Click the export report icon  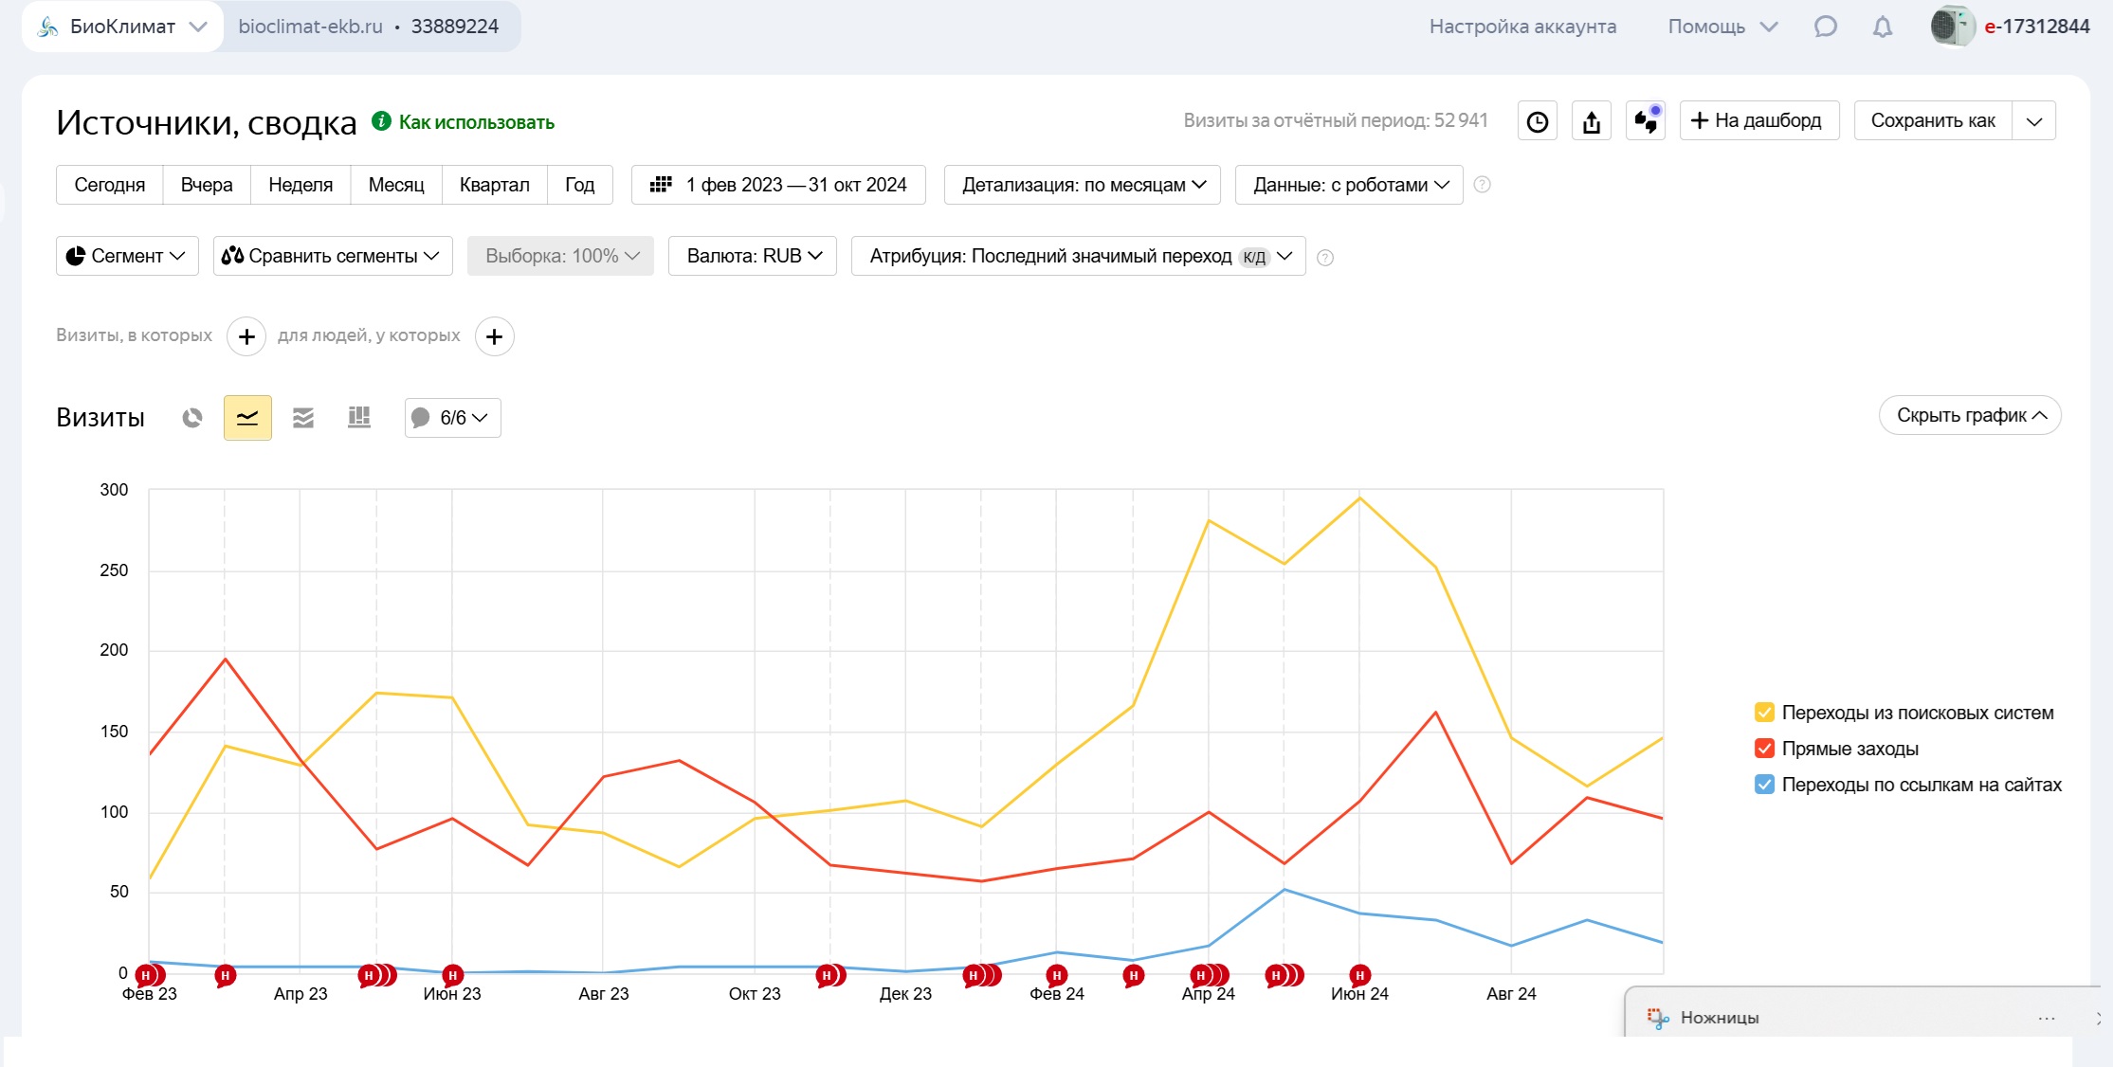click(1592, 121)
